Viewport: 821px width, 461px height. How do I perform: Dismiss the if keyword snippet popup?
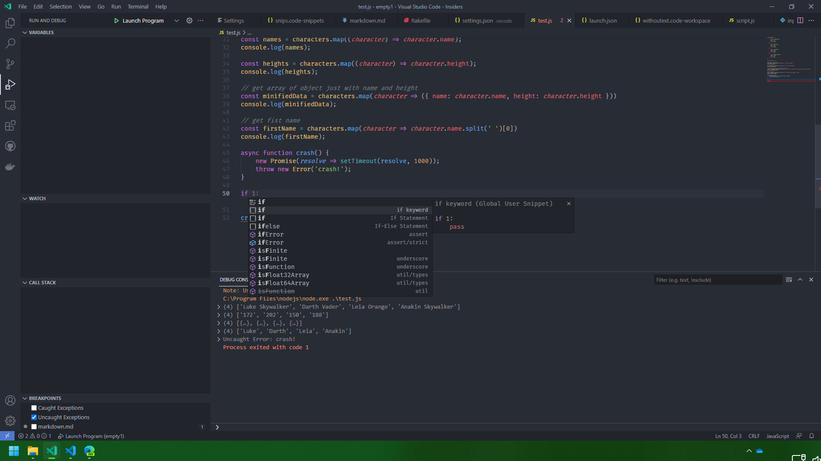pos(569,204)
